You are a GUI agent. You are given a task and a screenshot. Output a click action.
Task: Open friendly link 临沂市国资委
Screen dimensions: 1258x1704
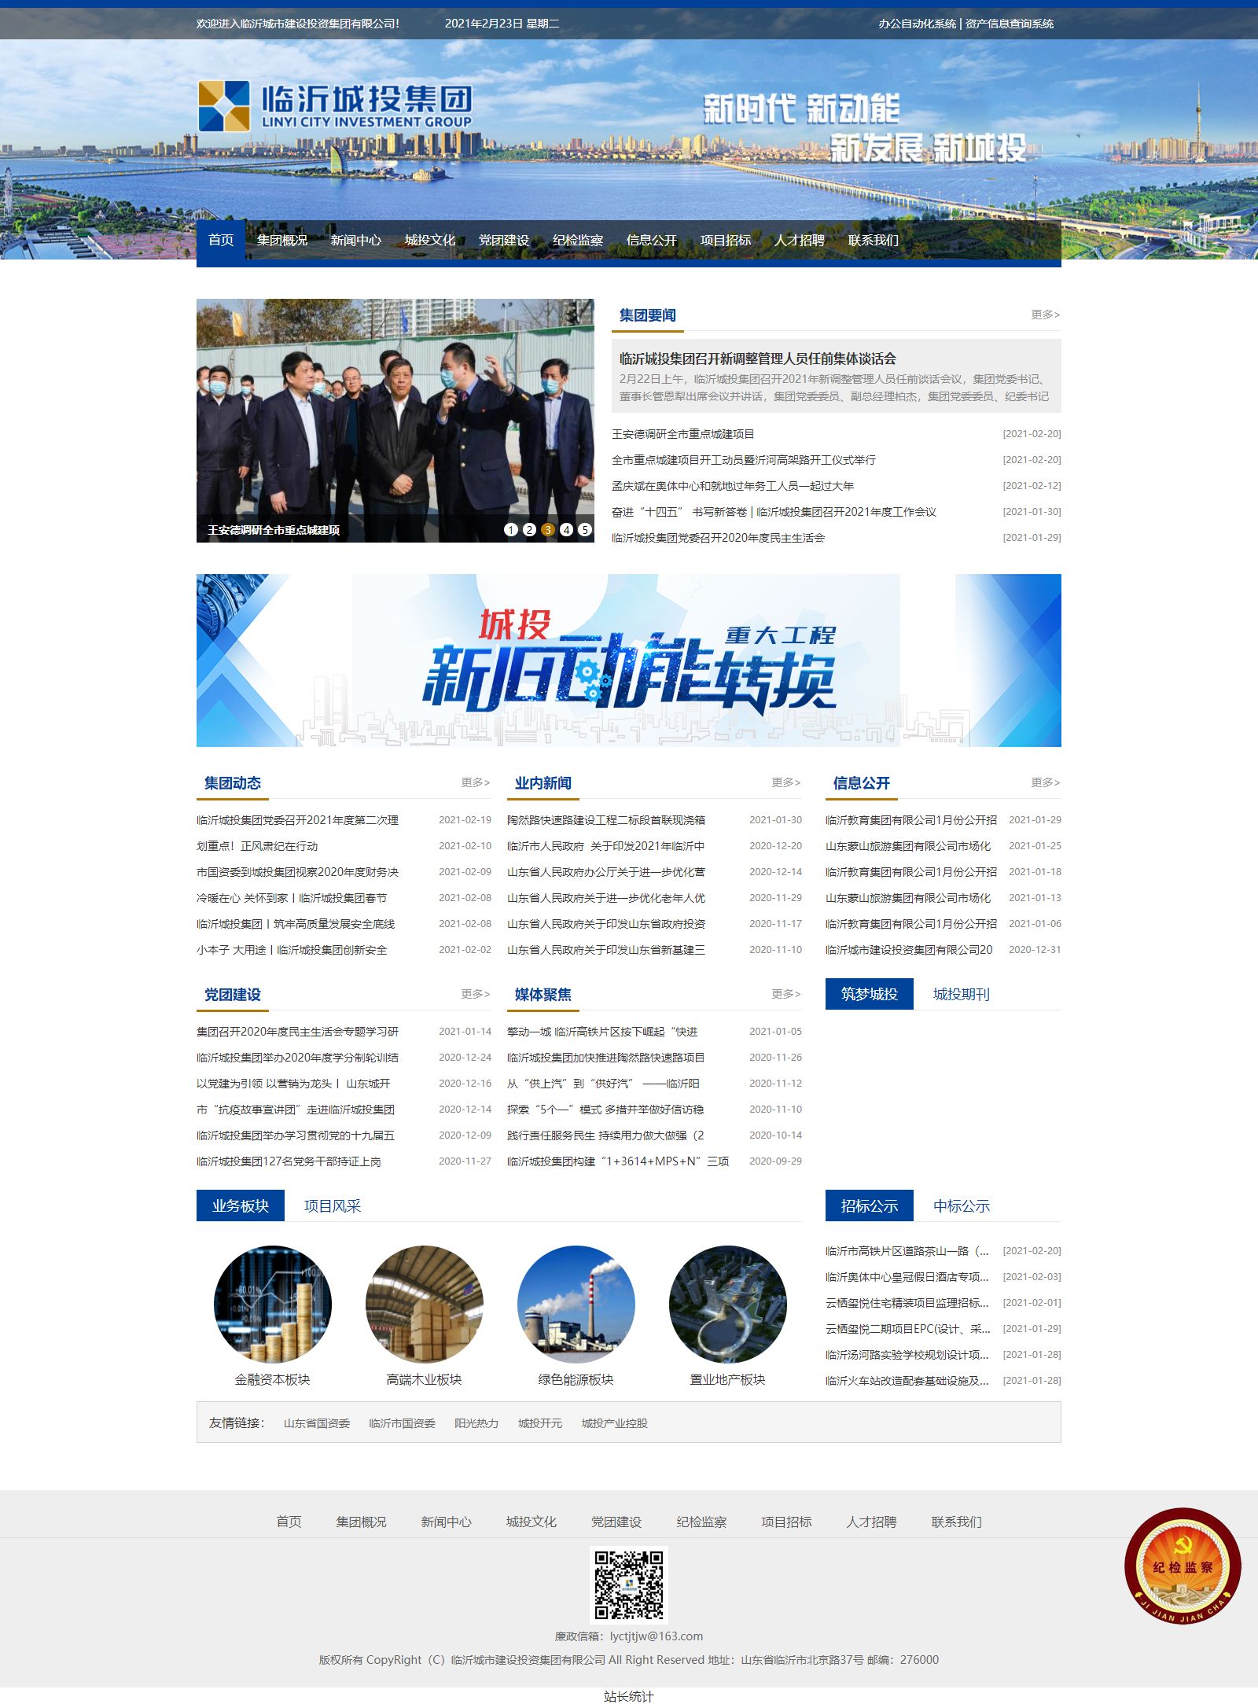coord(403,1423)
